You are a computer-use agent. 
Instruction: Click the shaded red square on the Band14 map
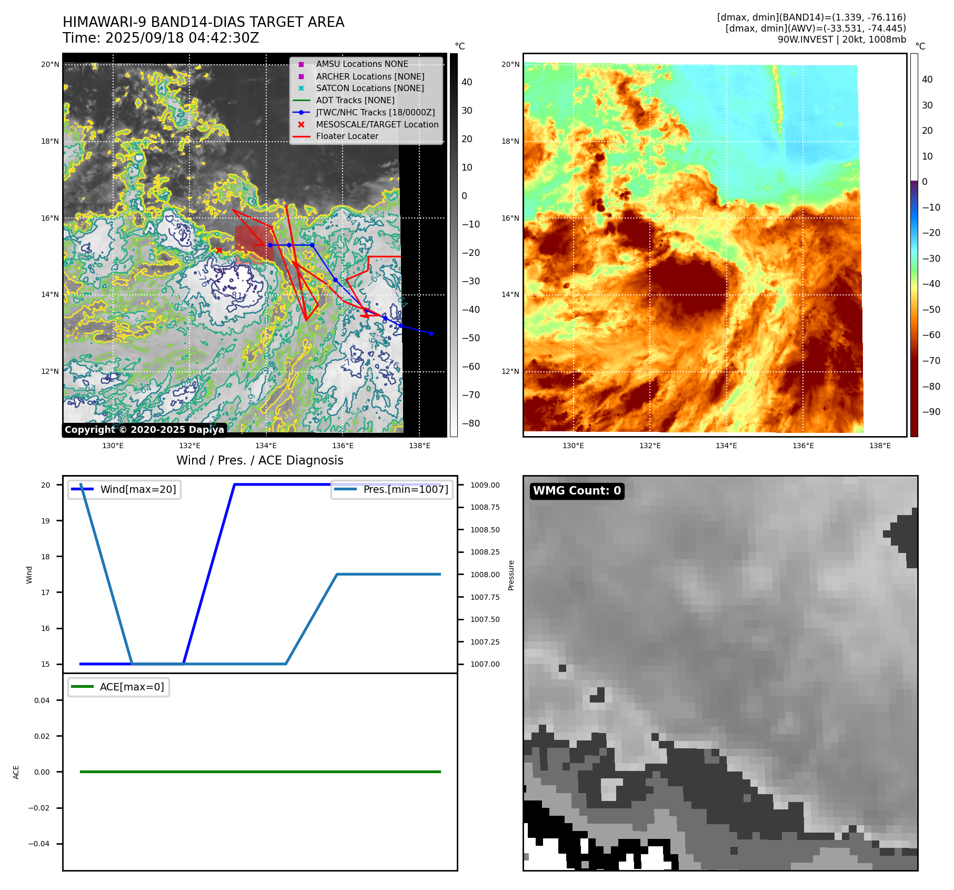click(254, 245)
